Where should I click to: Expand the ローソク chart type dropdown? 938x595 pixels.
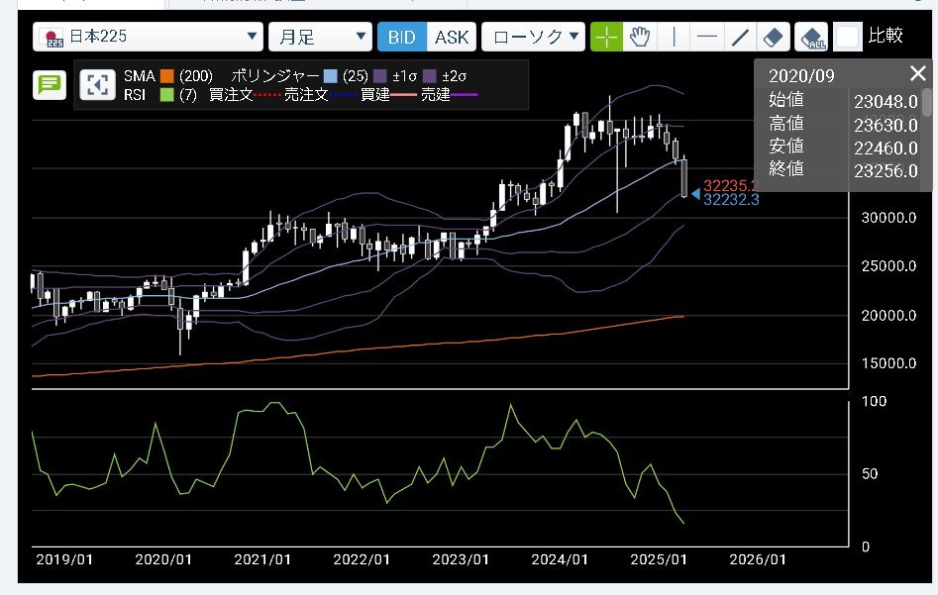(533, 38)
